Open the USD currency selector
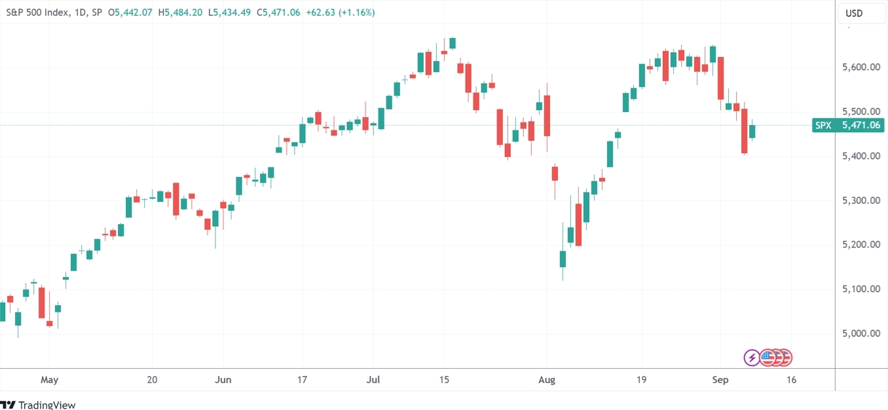Screen dimensions: 888x410 pos(854,13)
